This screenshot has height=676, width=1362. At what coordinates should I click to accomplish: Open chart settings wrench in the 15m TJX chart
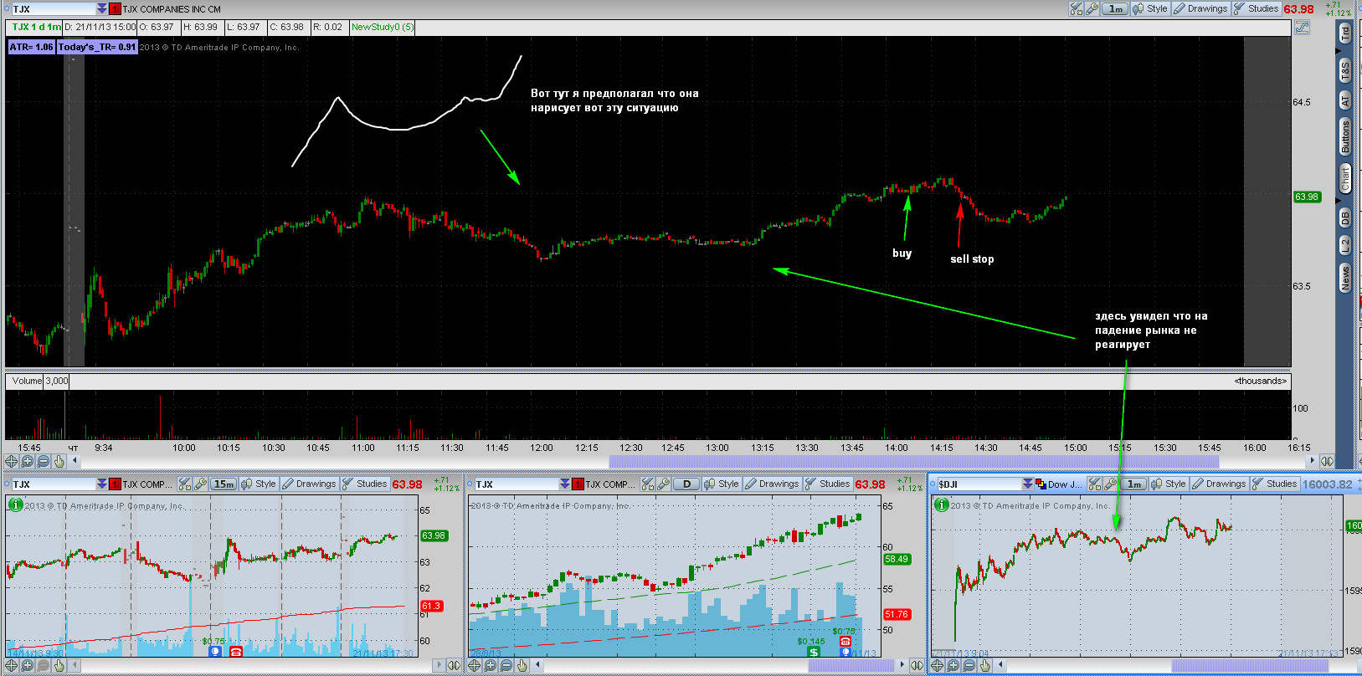coord(200,484)
